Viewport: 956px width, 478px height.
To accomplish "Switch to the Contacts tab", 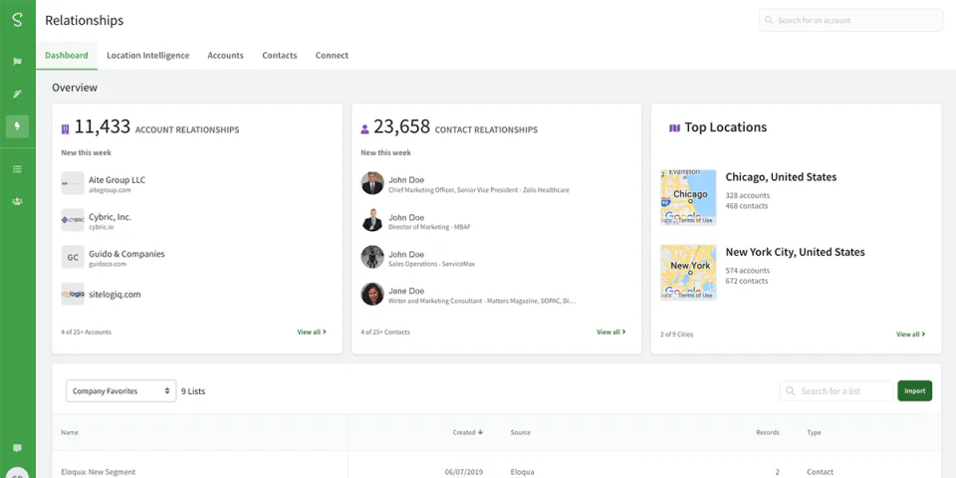I will [279, 55].
